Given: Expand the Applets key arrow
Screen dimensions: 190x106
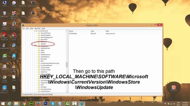Looking at the screenshot, I should [x=37, y=44].
